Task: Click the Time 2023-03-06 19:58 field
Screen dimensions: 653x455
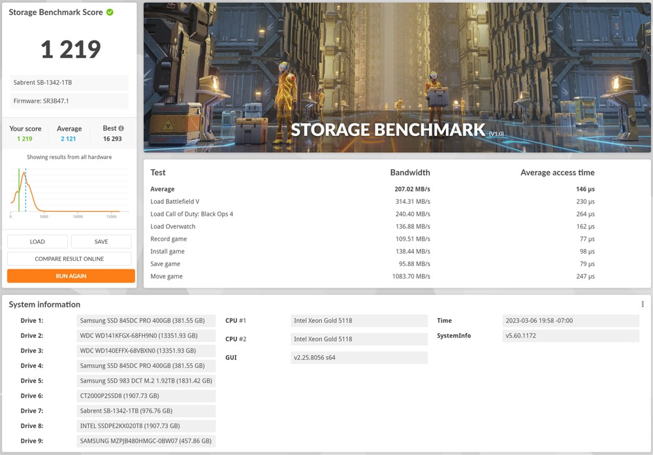Action: [571, 321]
